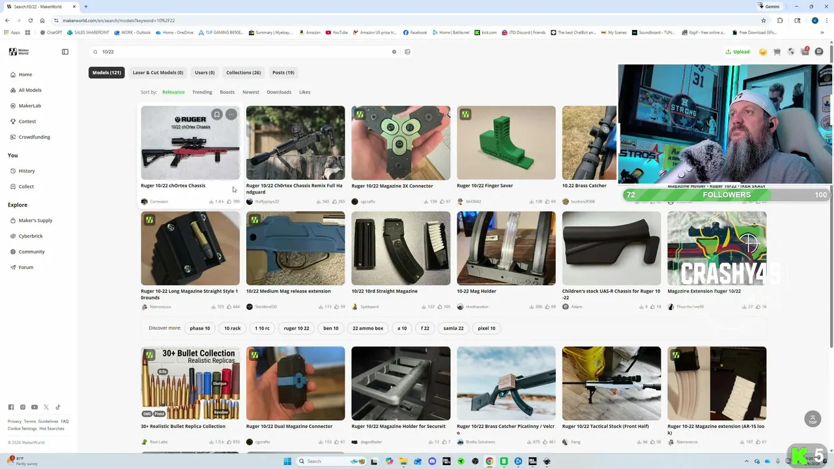
Task: Select the 'ruger 10 22' discover chip
Action: coord(296,328)
